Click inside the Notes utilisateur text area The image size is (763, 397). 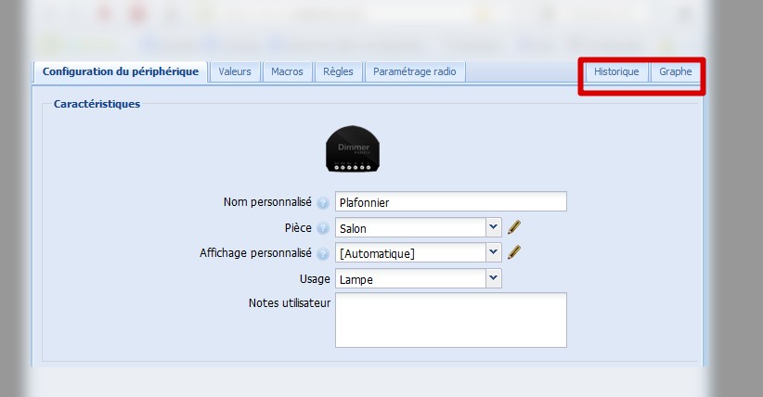coord(450,320)
